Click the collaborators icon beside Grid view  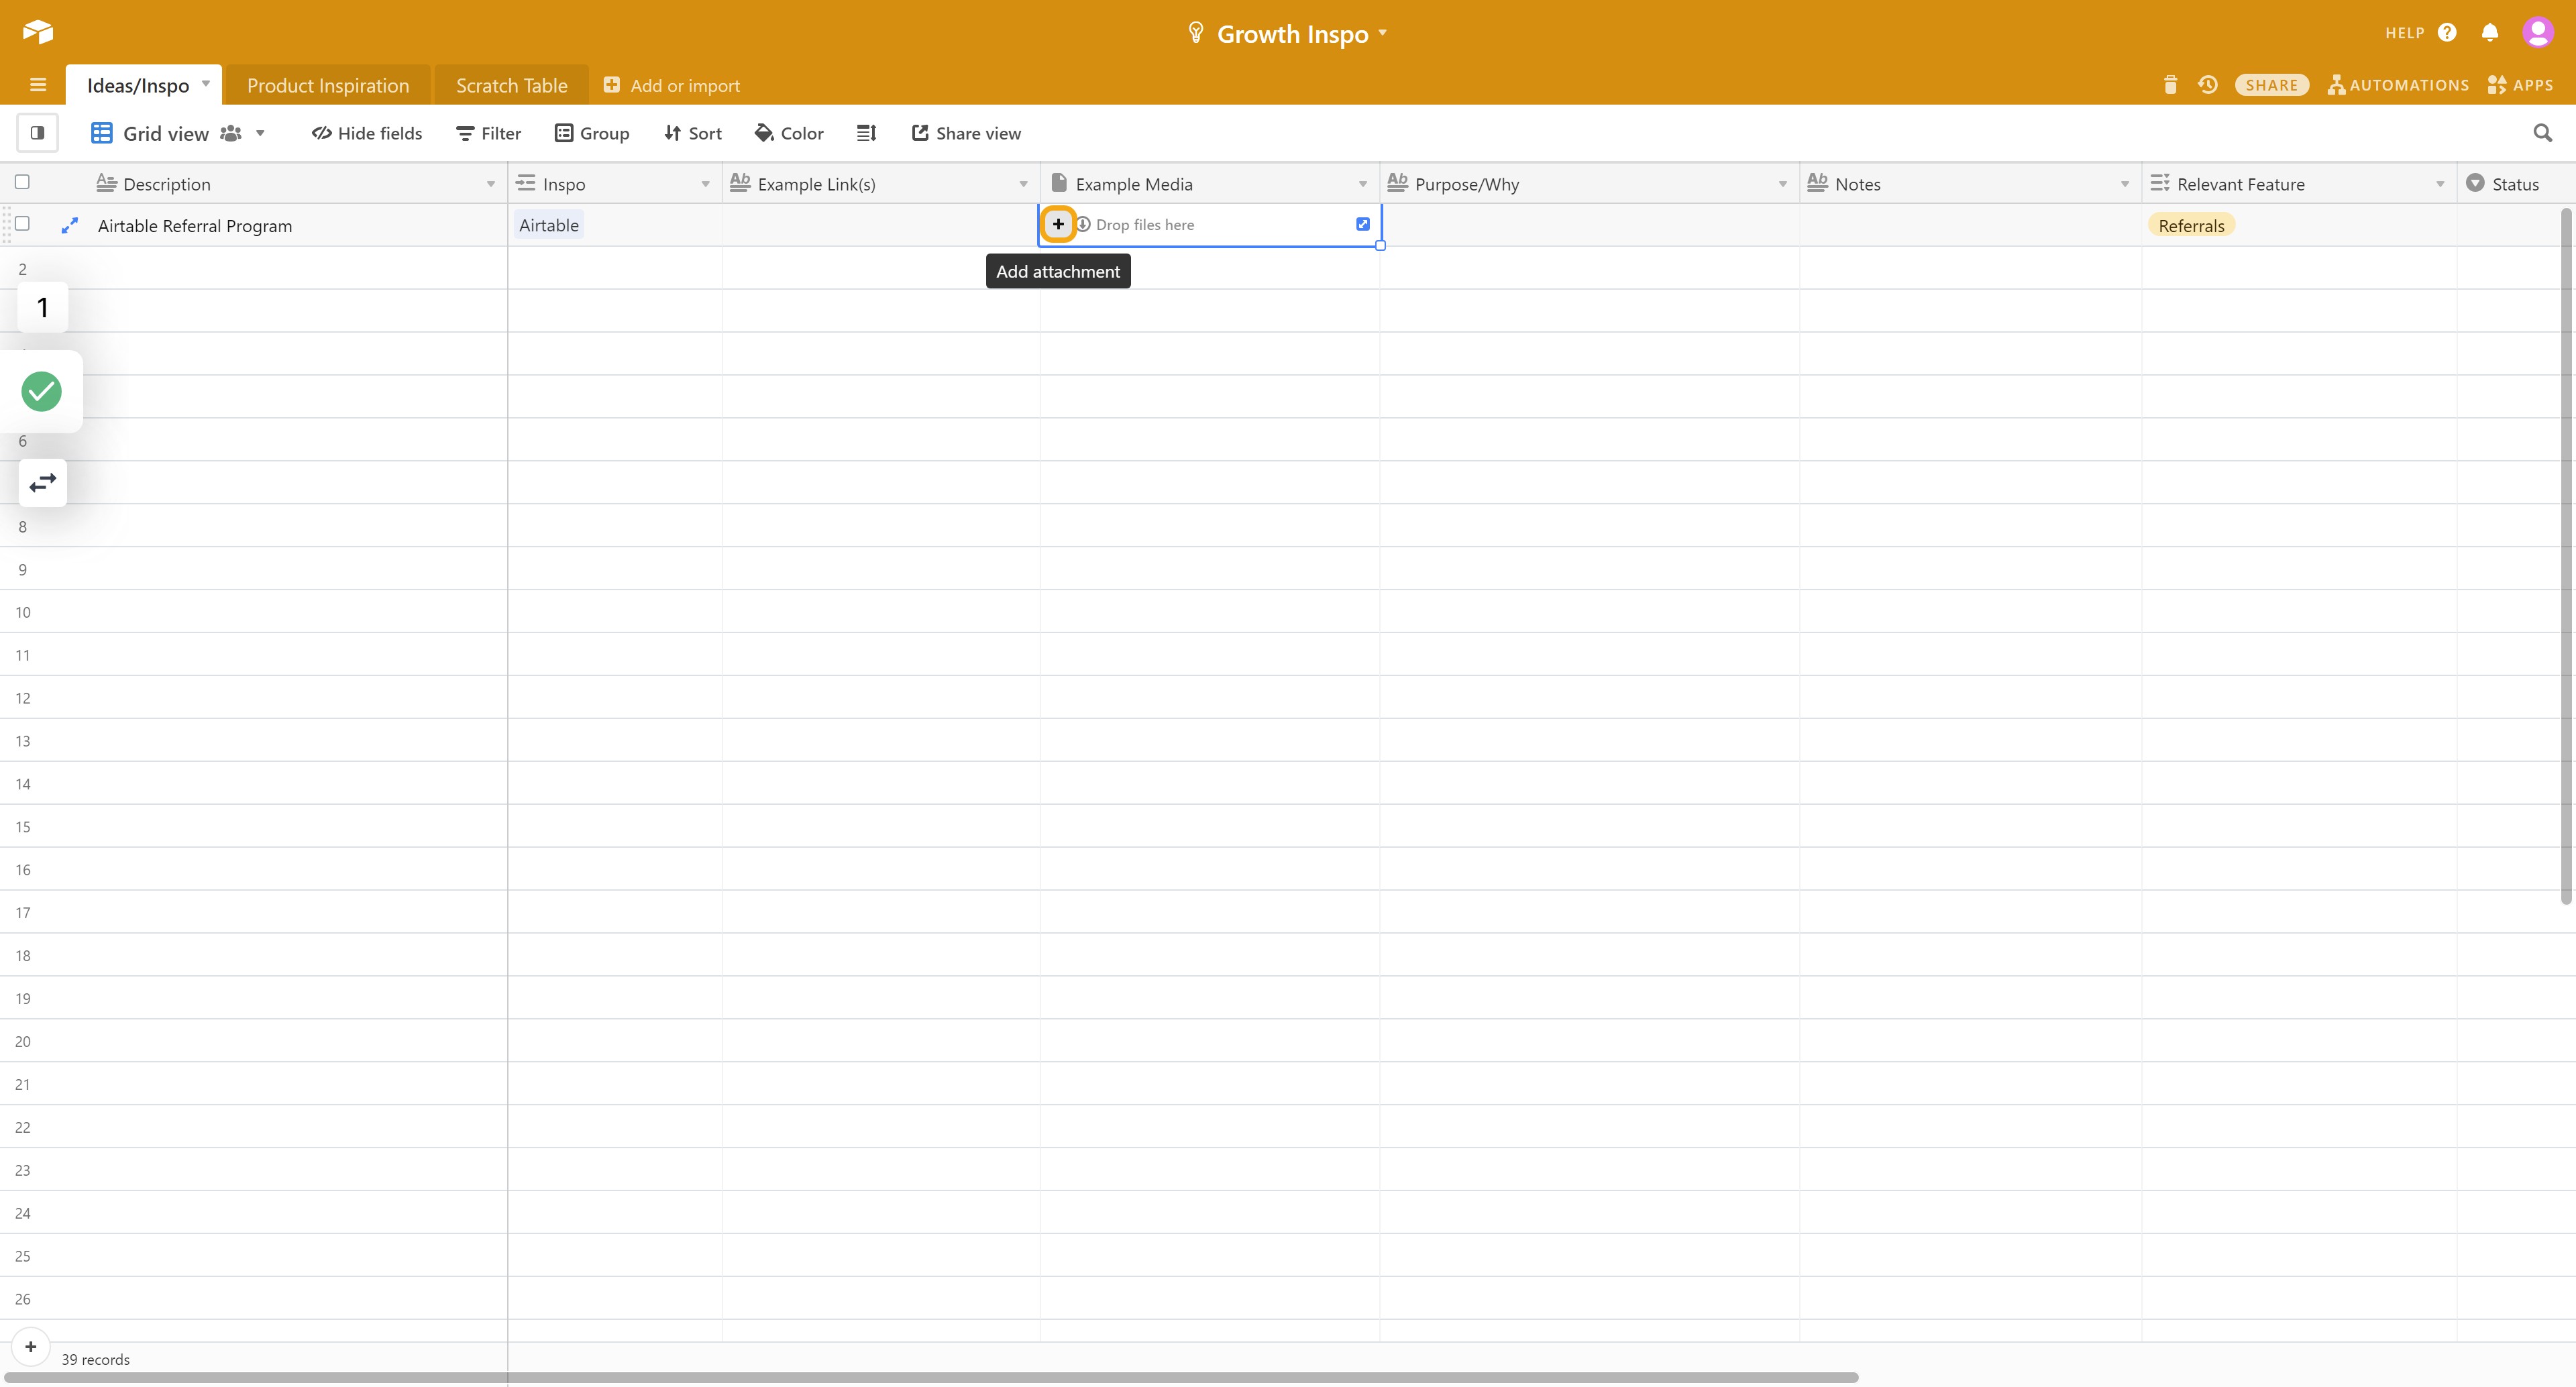point(231,133)
